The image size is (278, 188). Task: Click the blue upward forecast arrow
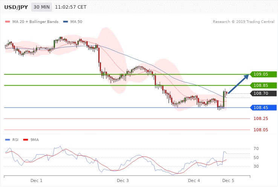(x=238, y=84)
